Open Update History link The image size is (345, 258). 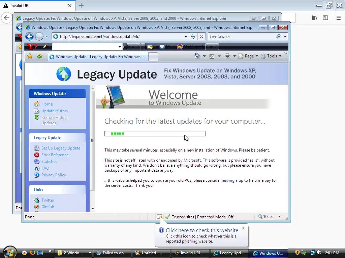click(x=55, y=111)
